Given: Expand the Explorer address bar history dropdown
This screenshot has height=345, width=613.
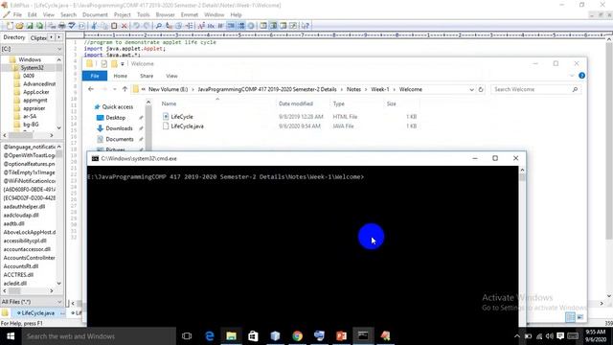Looking at the screenshot, I should (471, 89).
